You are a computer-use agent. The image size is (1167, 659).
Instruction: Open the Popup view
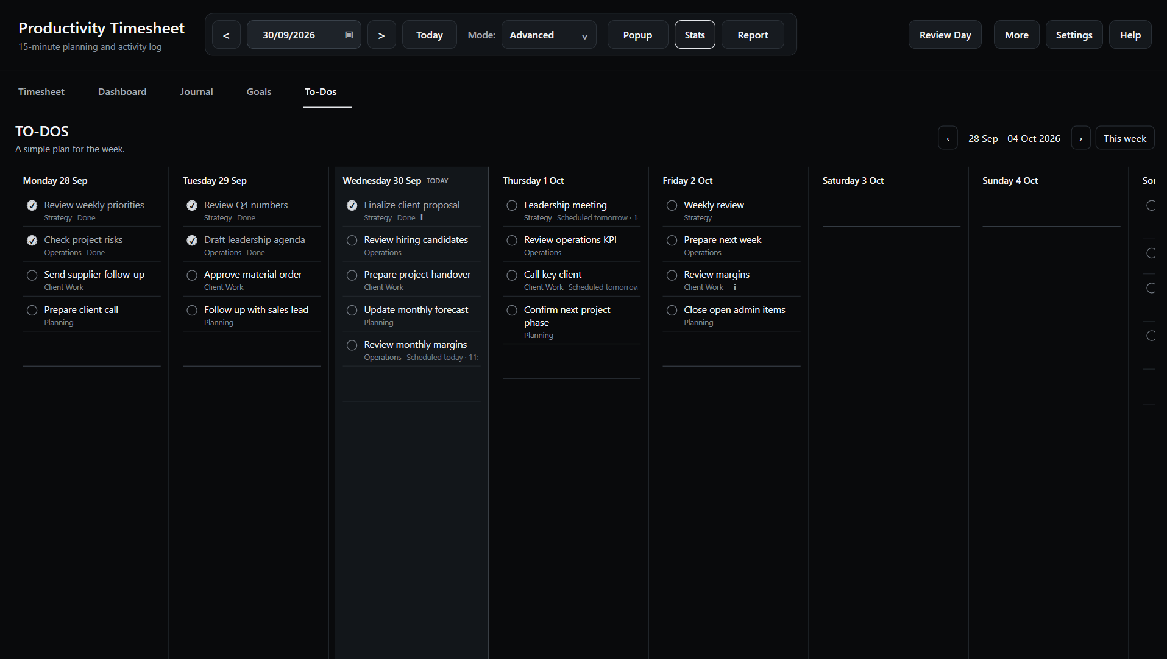(637, 35)
